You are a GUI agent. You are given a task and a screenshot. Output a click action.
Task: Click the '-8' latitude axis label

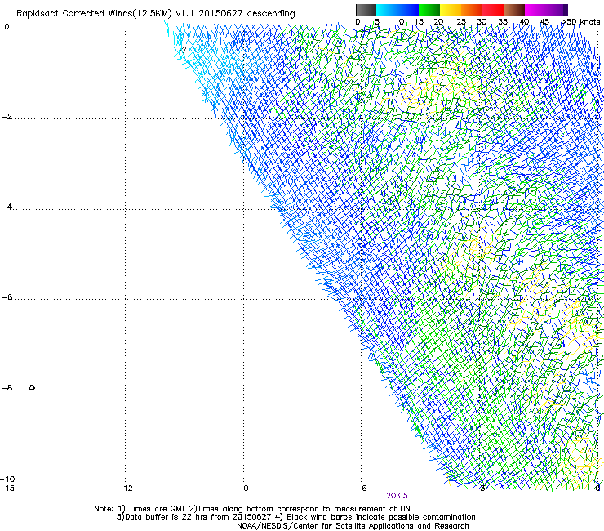[x=7, y=388]
